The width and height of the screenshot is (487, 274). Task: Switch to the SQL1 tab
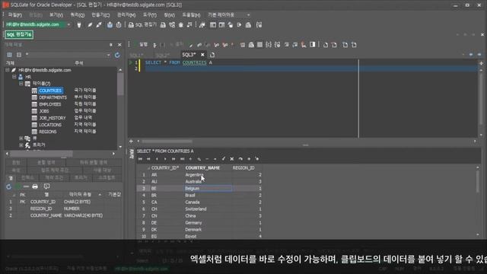[136, 55]
